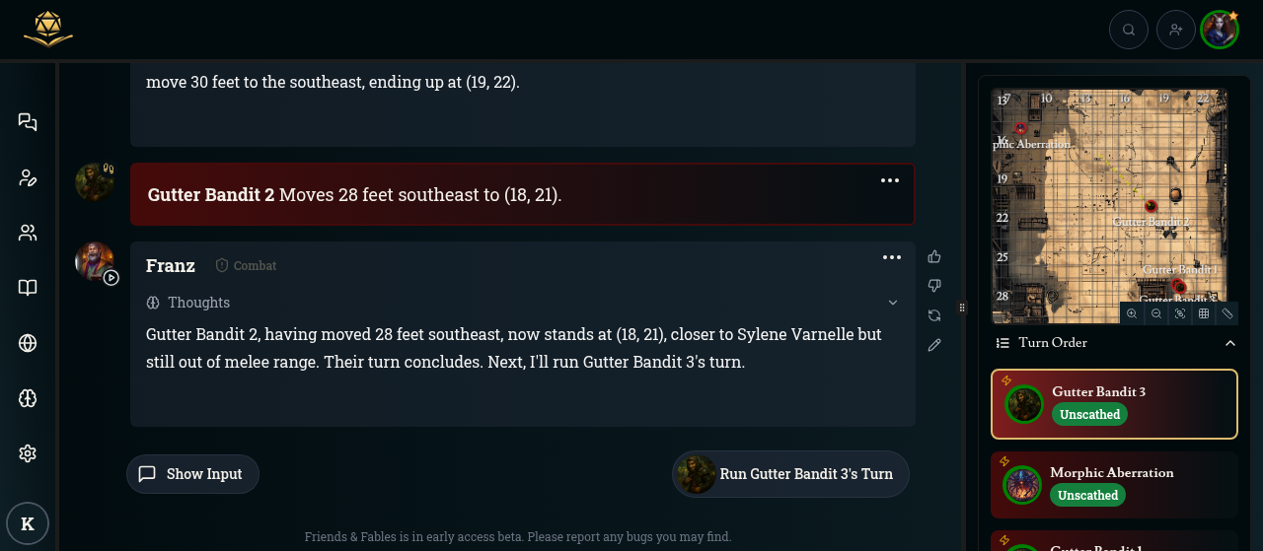Collapse the Thoughts section chevron
Viewport: 1263px width, 551px height.
[x=893, y=303]
